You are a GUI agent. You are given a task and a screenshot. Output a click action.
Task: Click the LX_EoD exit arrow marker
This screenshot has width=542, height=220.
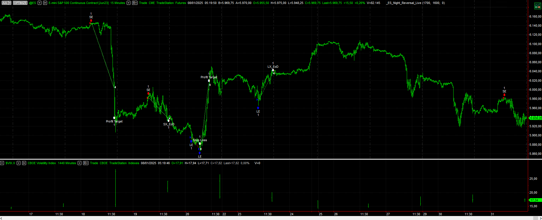(x=273, y=70)
